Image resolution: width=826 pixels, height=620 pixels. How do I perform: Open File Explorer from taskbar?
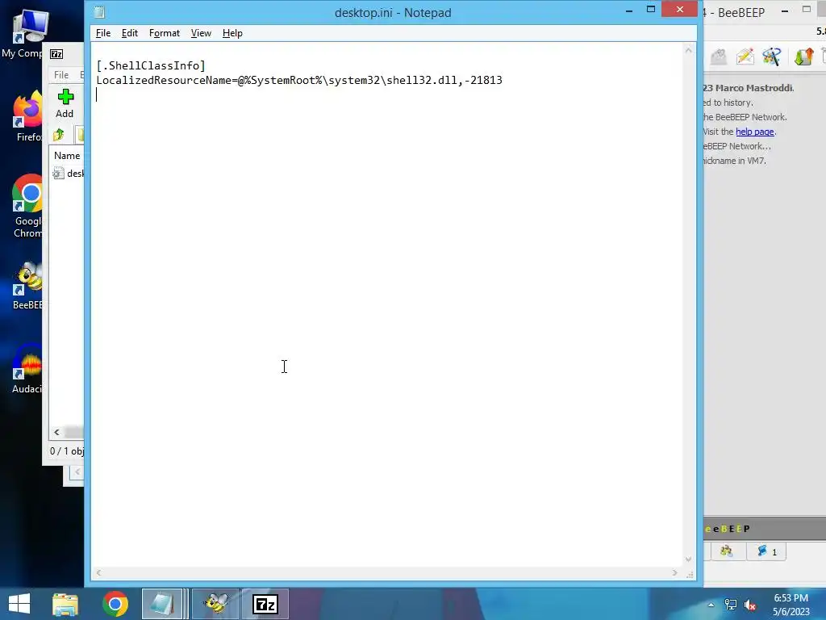[x=65, y=604]
